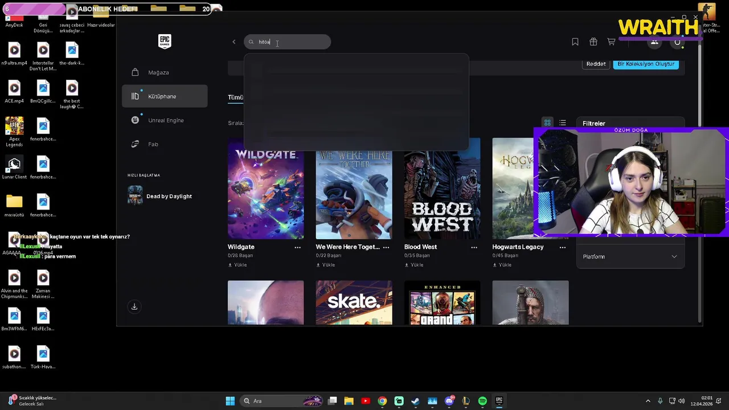Open Steam from the taskbar
This screenshot has height=410, width=729.
tap(415, 401)
